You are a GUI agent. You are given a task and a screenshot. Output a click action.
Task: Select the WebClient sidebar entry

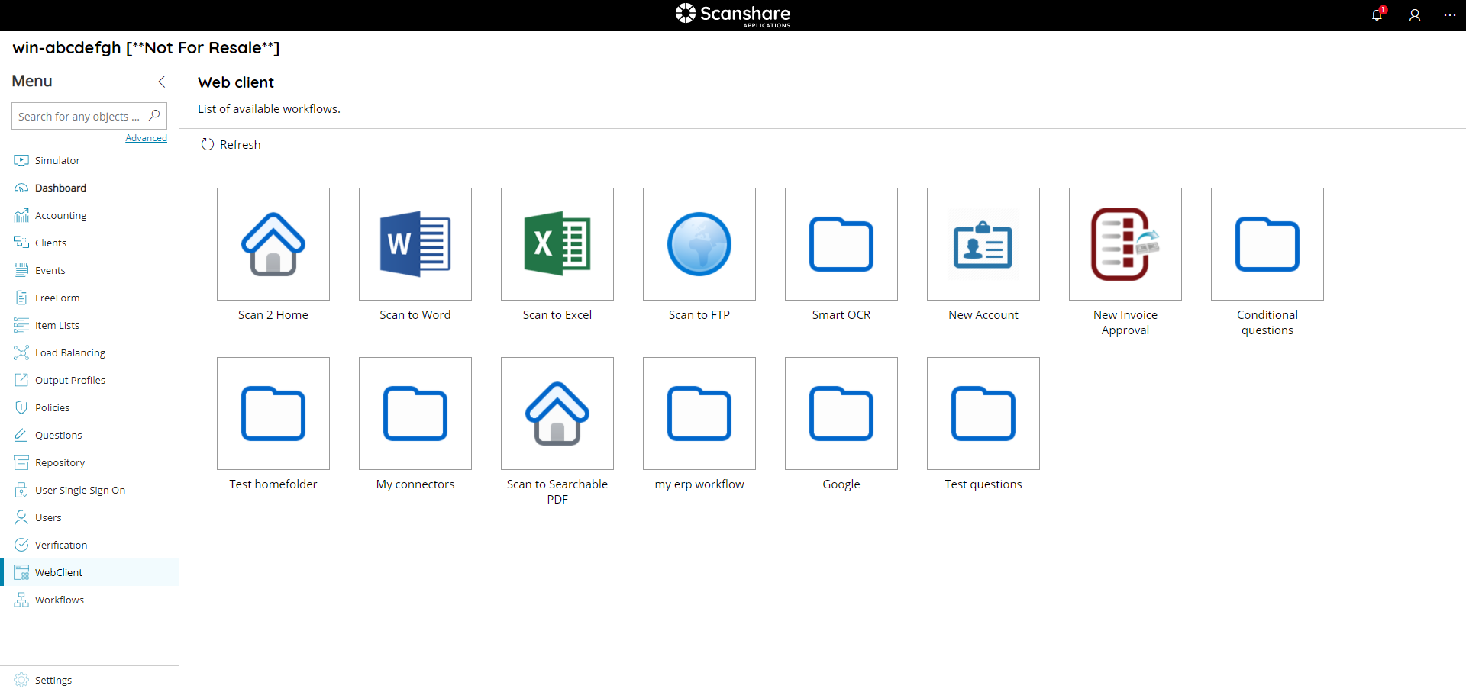(59, 572)
